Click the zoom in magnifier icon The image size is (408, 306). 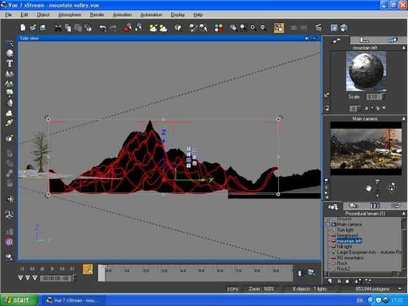point(253,28)
